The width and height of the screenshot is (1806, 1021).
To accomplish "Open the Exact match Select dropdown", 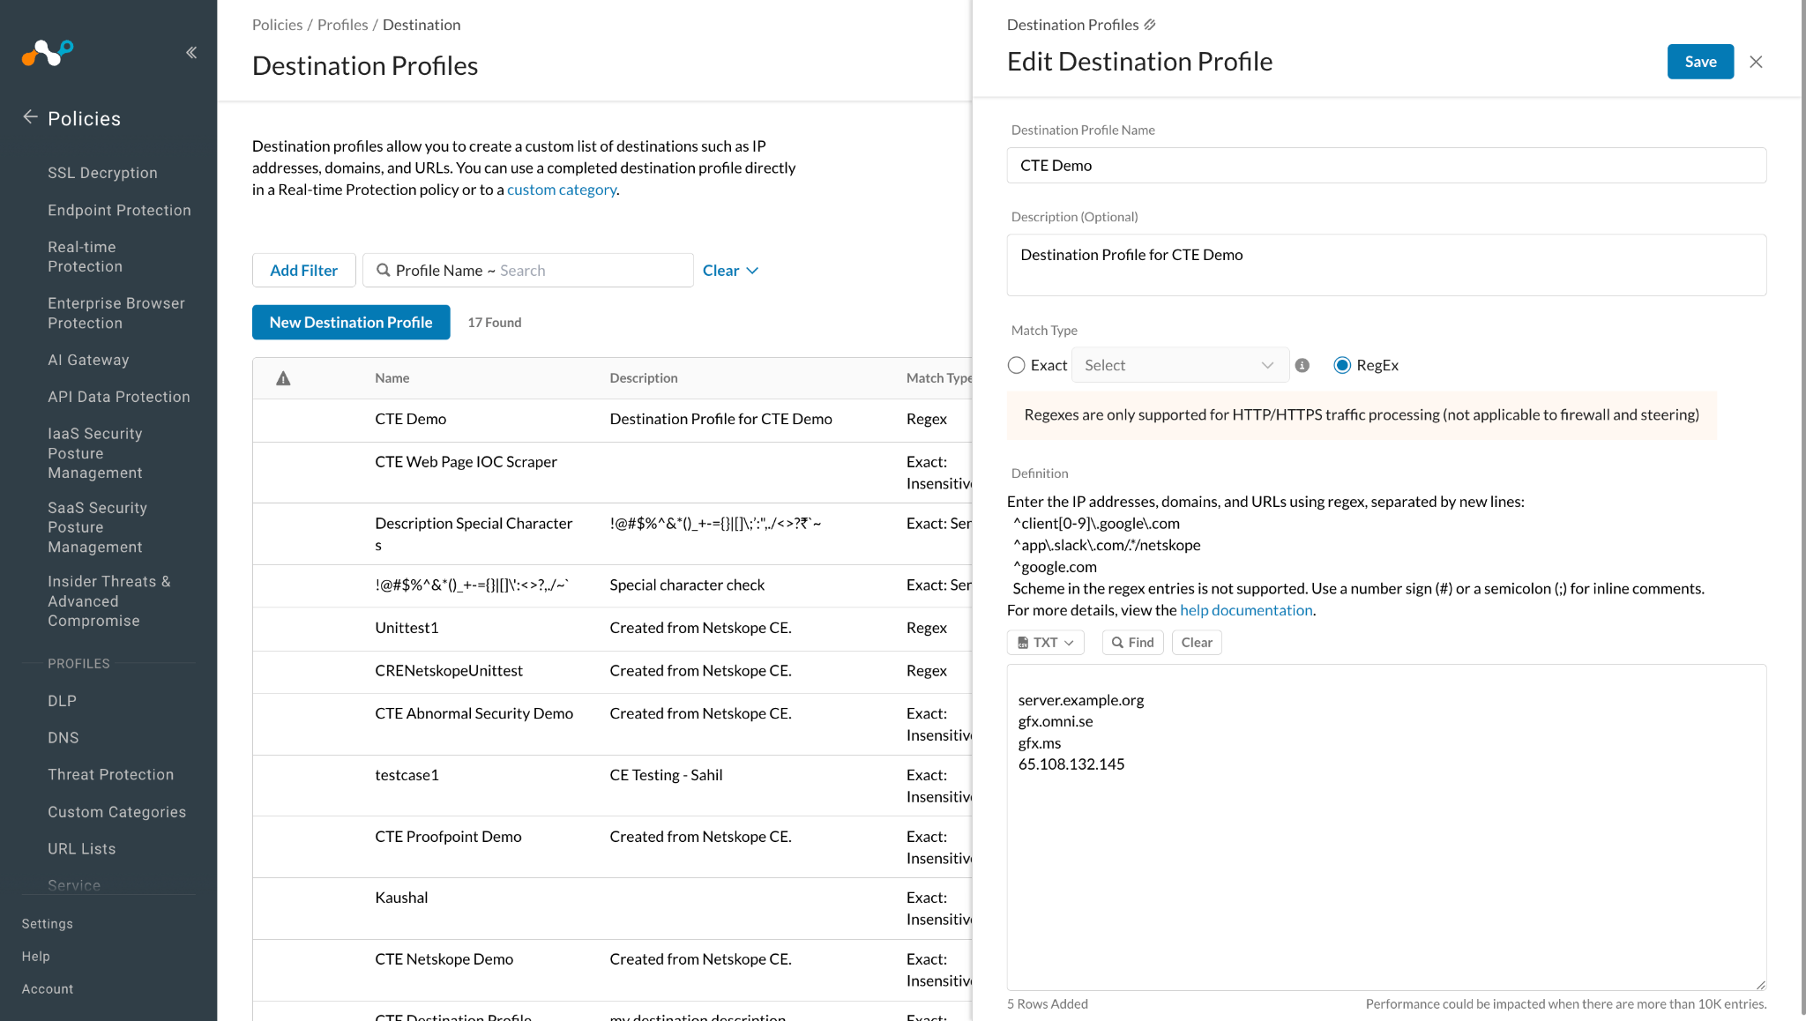I will [1180, 365].
